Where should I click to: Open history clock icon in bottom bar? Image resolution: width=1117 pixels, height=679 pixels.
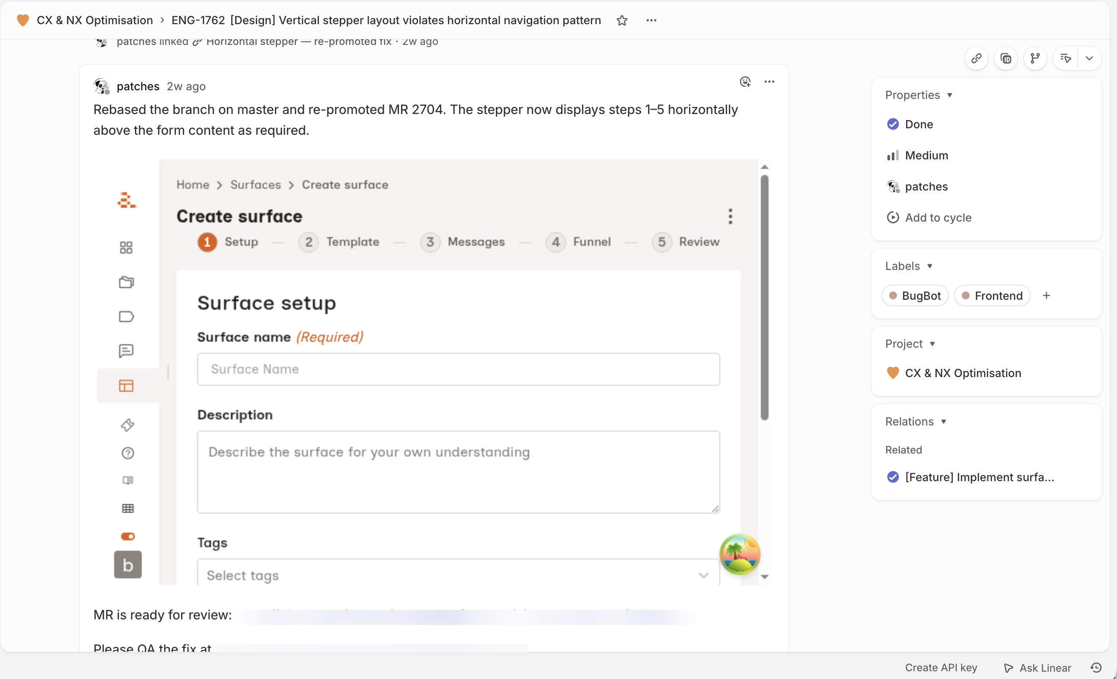point(1096,667)
